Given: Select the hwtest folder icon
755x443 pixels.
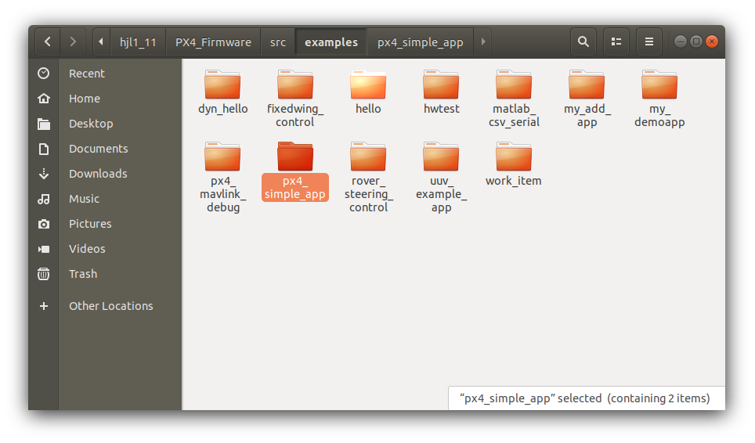Looking at the screenshot, I should (441, 85).
